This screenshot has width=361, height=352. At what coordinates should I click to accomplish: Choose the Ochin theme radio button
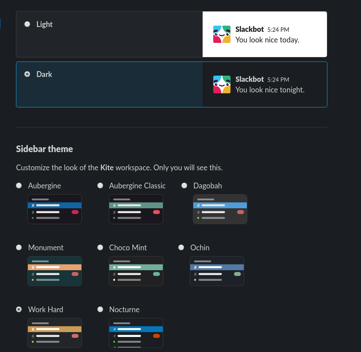[181, 247]
